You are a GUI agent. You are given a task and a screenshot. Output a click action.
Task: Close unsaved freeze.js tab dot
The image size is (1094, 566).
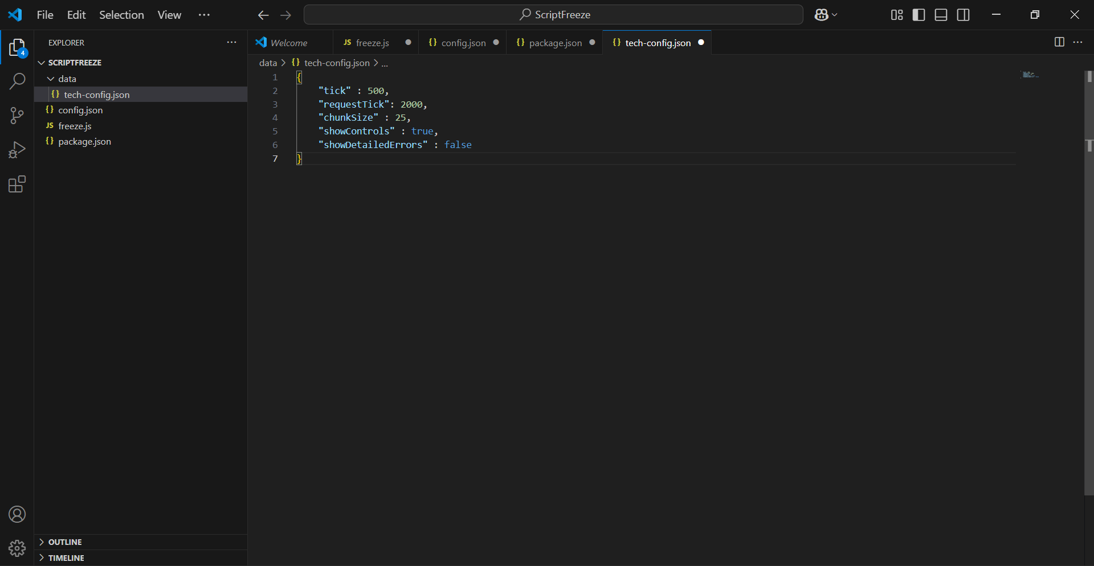[x=408, y=42]
